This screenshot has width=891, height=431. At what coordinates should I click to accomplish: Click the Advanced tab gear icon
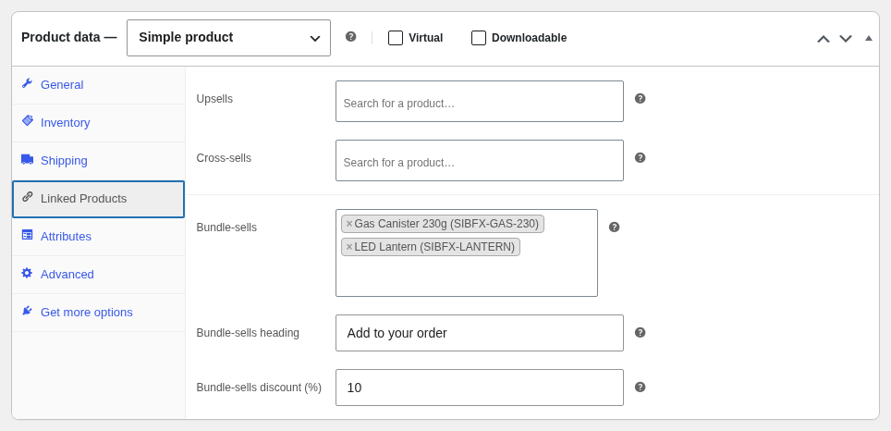pos(27,273)
